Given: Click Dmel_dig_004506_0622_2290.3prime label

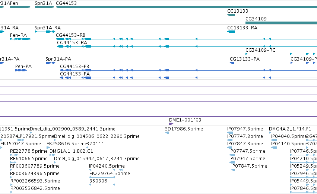Looking at the screenshot, I should pyautogui.click(x=96, y=136).
